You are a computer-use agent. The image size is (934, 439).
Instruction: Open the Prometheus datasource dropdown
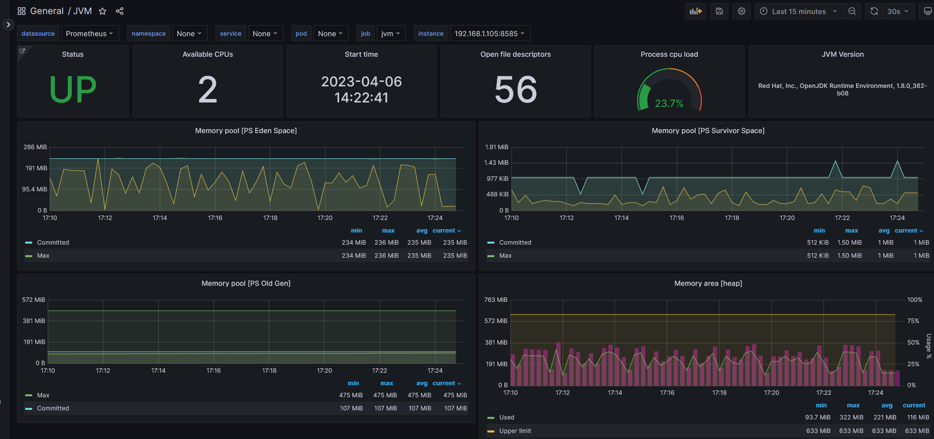tap(90, 34)
